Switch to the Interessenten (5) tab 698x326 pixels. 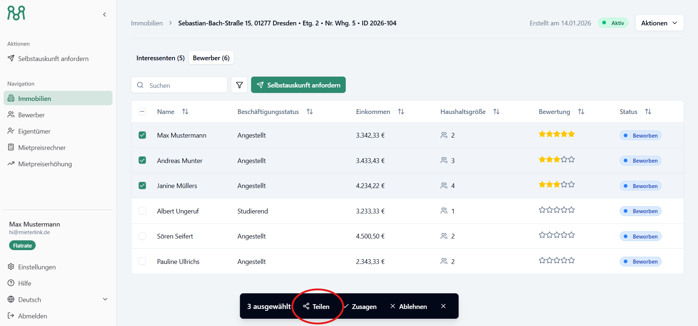160,58
